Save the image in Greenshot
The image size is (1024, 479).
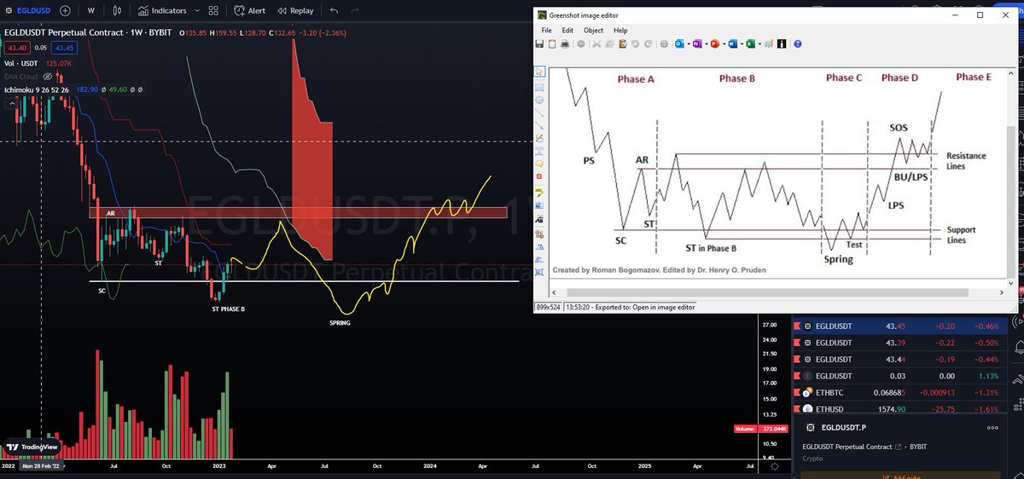pyautogui.click(x=539, y=43)
